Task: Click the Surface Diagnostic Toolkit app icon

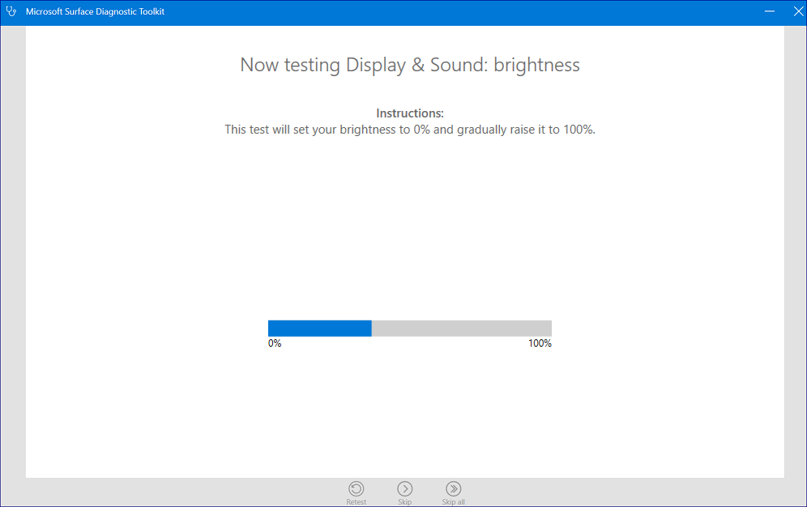Action: 11,11
